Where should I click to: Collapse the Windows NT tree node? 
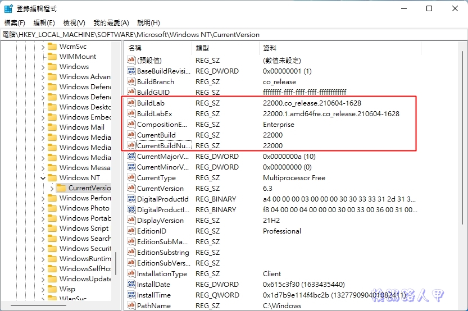click(43, 178)
